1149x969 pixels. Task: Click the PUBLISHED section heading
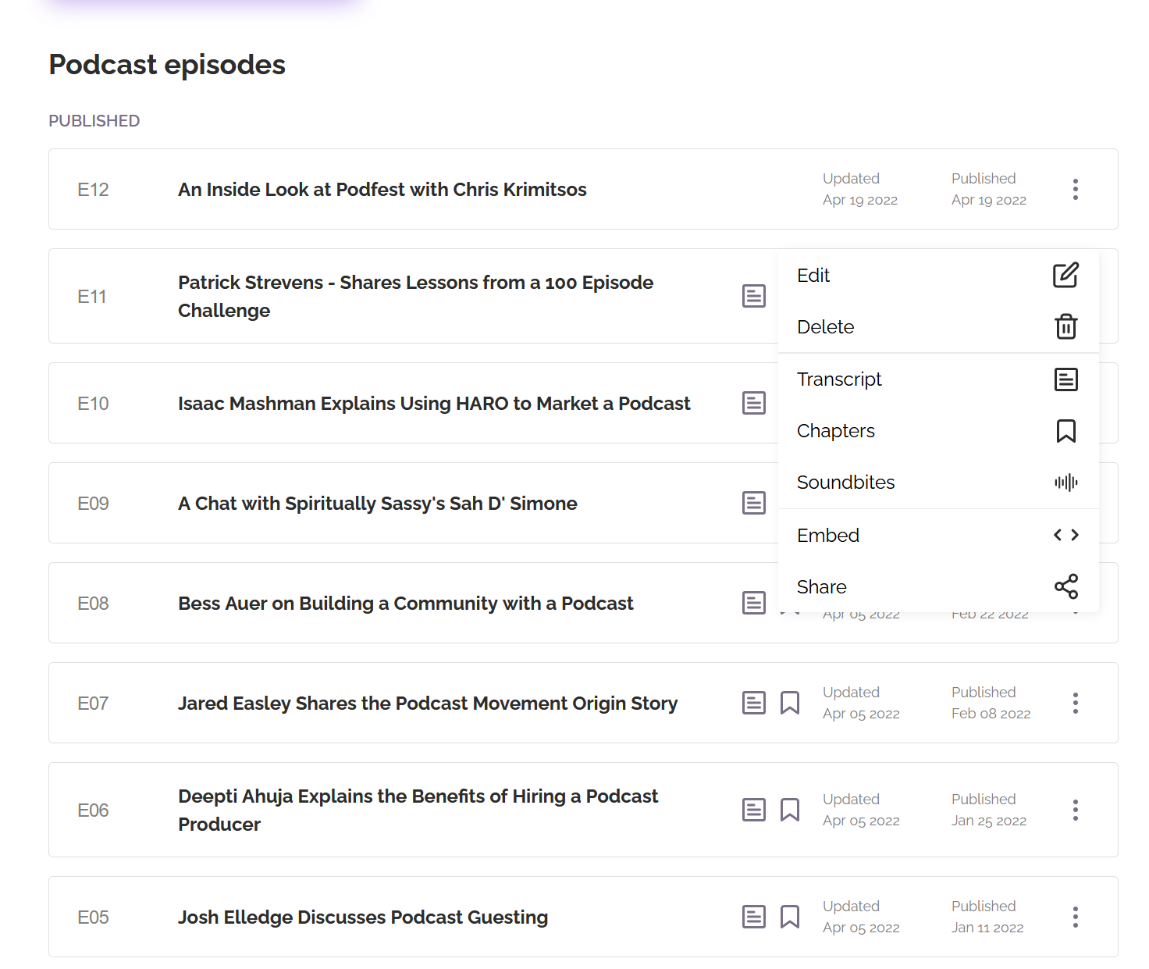point(94,120)
